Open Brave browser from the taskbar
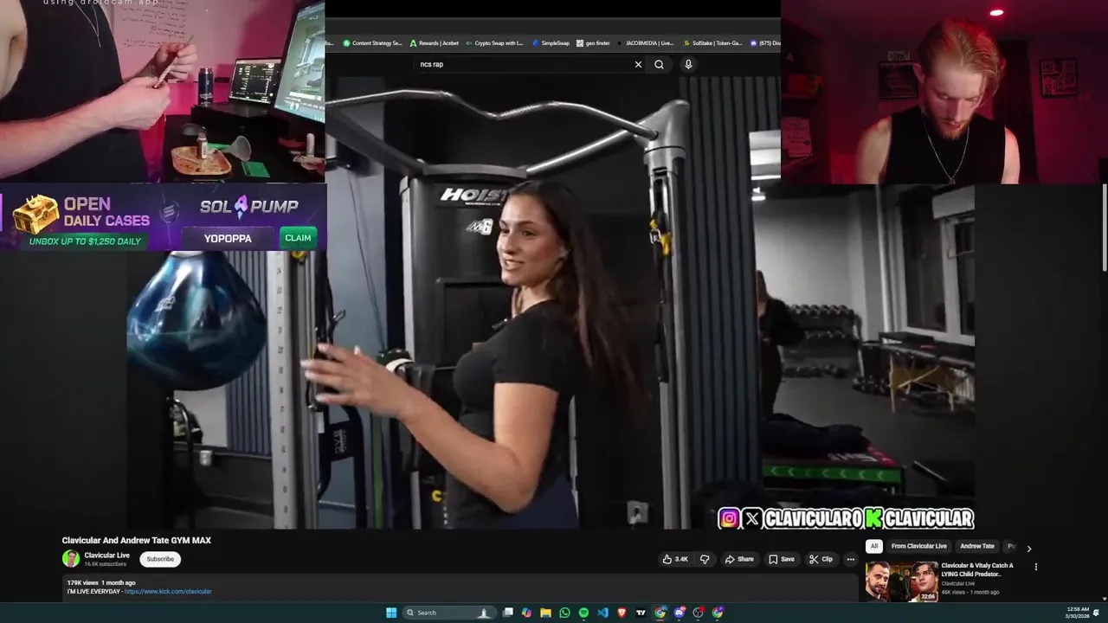Screen dimensions: 1108x623 622,613
